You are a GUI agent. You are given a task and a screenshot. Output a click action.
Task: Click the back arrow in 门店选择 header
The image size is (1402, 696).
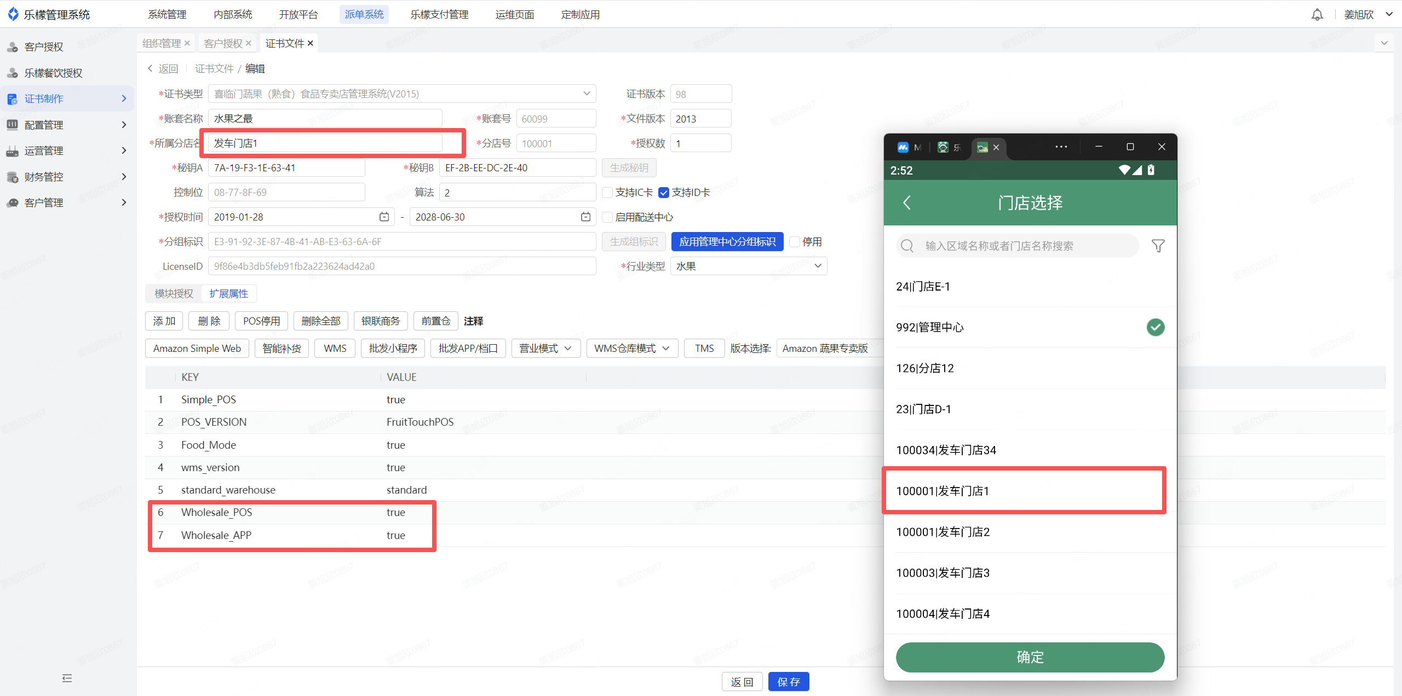(x=907, y=203)
